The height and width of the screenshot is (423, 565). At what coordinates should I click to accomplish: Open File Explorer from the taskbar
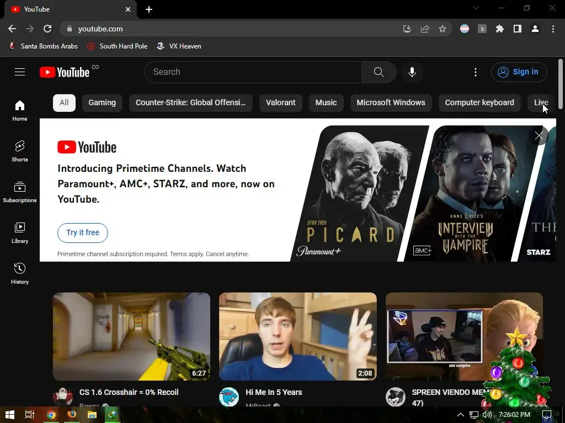coord(92,415)
